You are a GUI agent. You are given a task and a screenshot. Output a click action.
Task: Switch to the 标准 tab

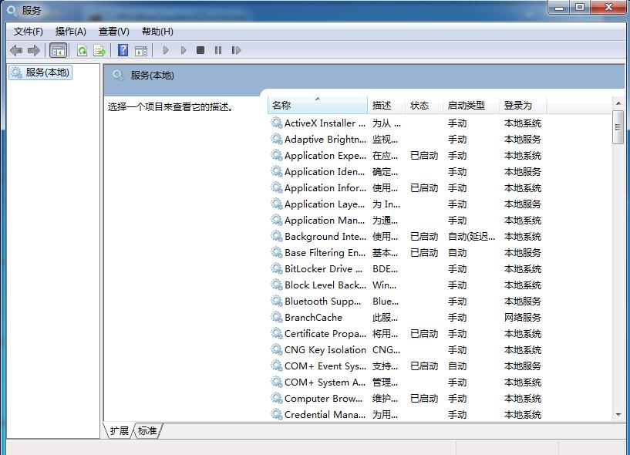click(147, 432)
